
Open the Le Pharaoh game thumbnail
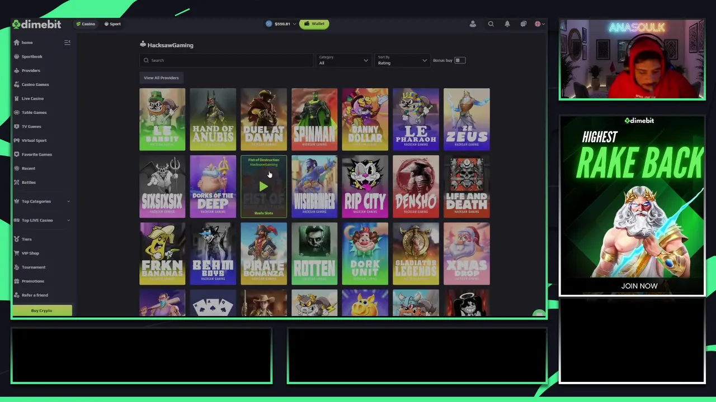click(416, 119)
